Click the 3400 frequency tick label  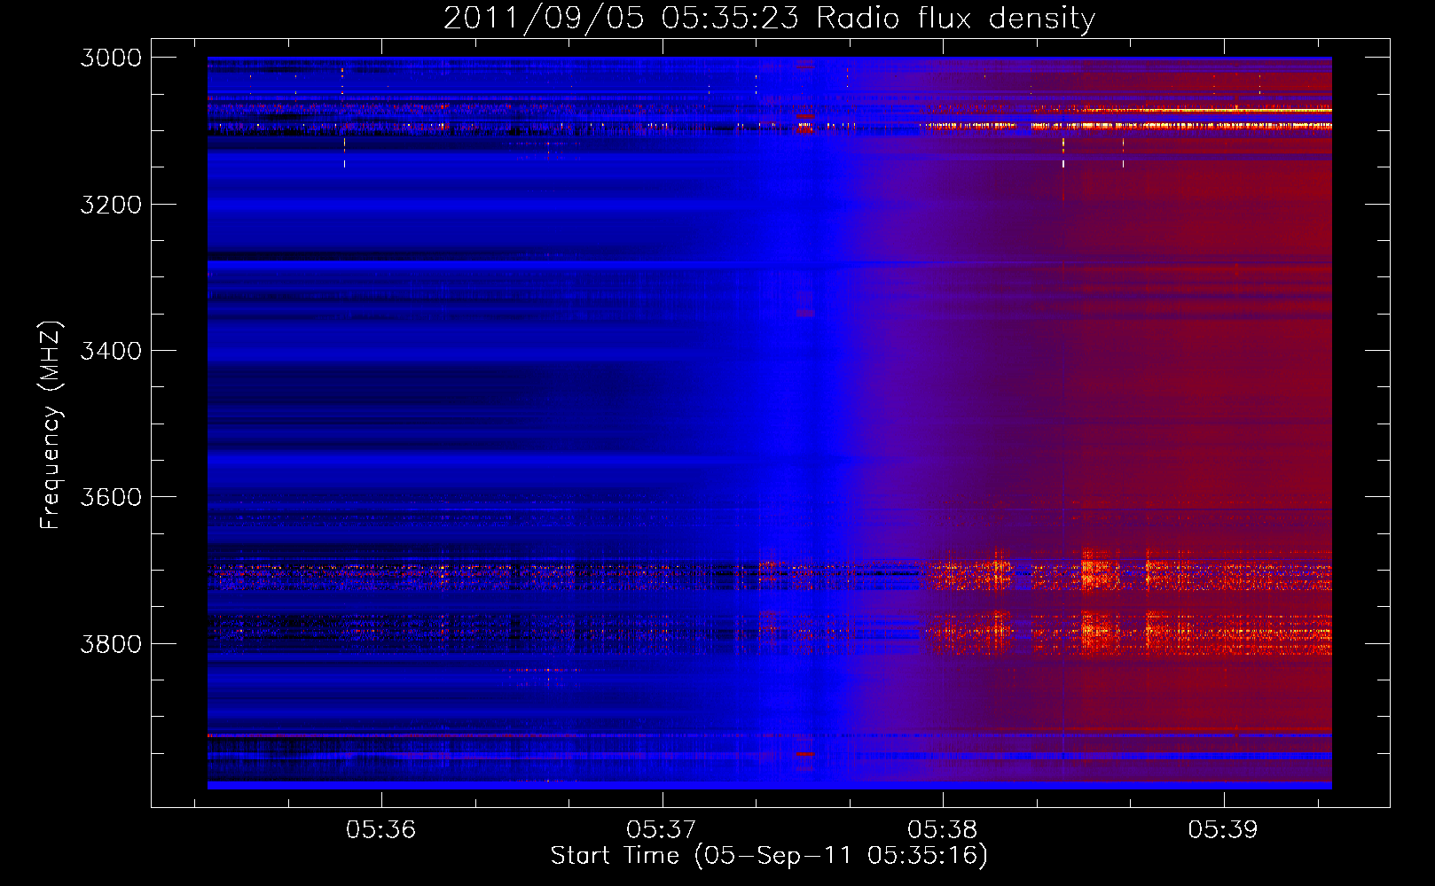click(111, 351)
